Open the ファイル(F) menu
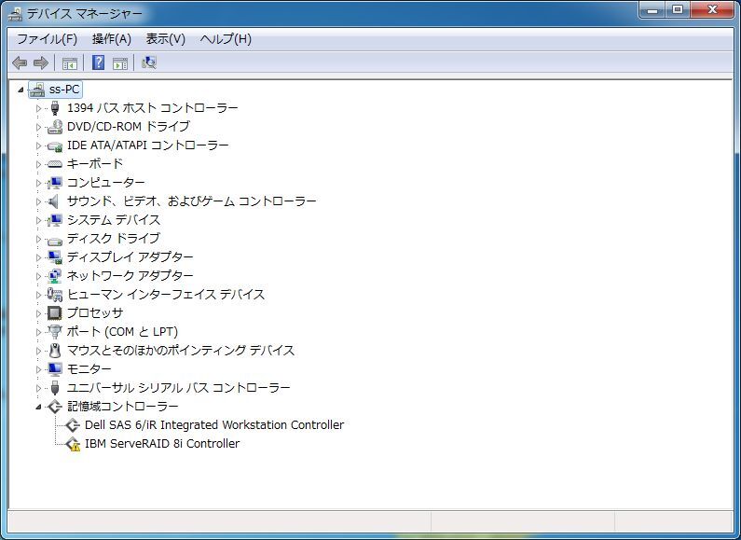 47,39
